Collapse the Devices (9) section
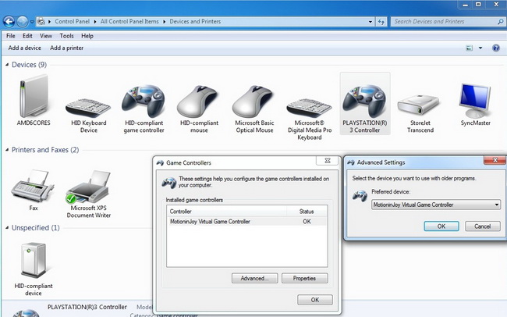Screen dimensions: 507x317 pyautogui.click(x=8, y=65)
